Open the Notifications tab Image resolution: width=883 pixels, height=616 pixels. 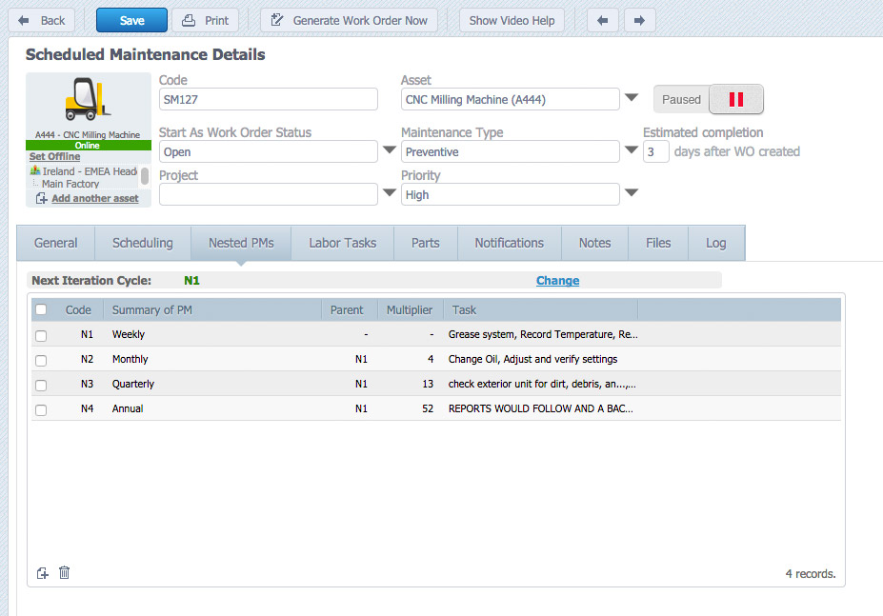509,243
